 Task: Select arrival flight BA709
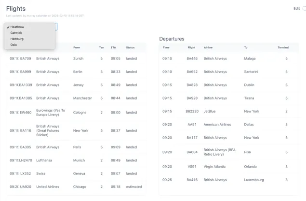26,58
